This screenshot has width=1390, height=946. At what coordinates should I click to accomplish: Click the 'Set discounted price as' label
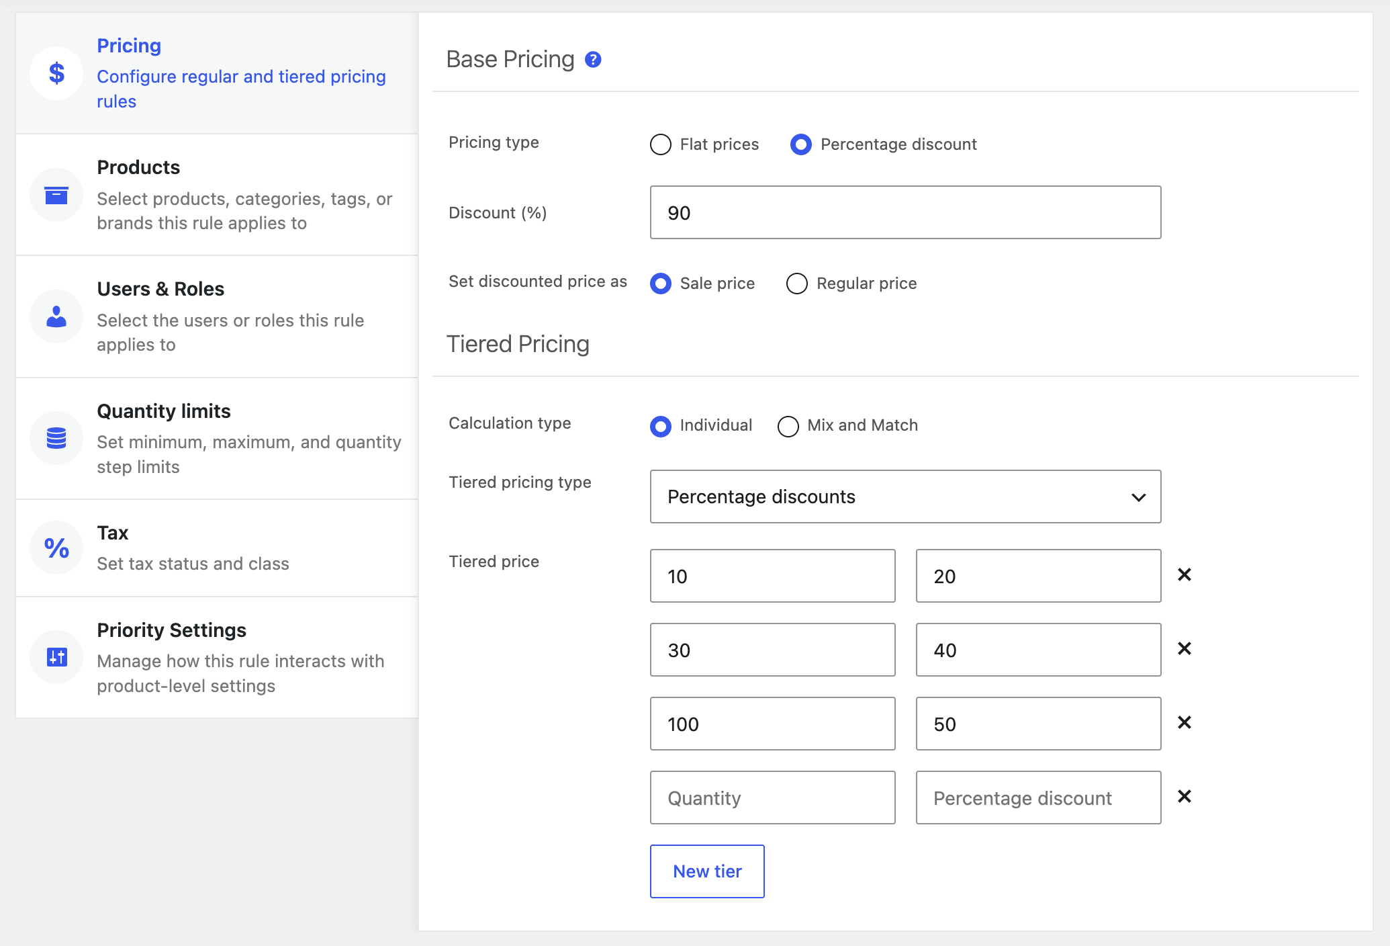point(538,282)
